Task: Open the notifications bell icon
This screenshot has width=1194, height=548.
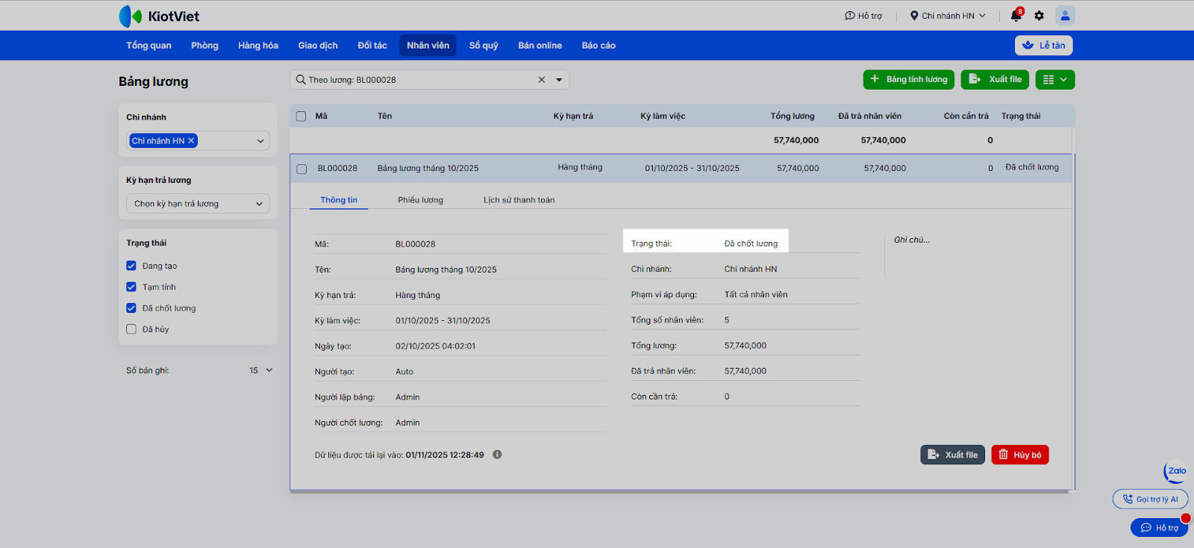Action: 1016,16
